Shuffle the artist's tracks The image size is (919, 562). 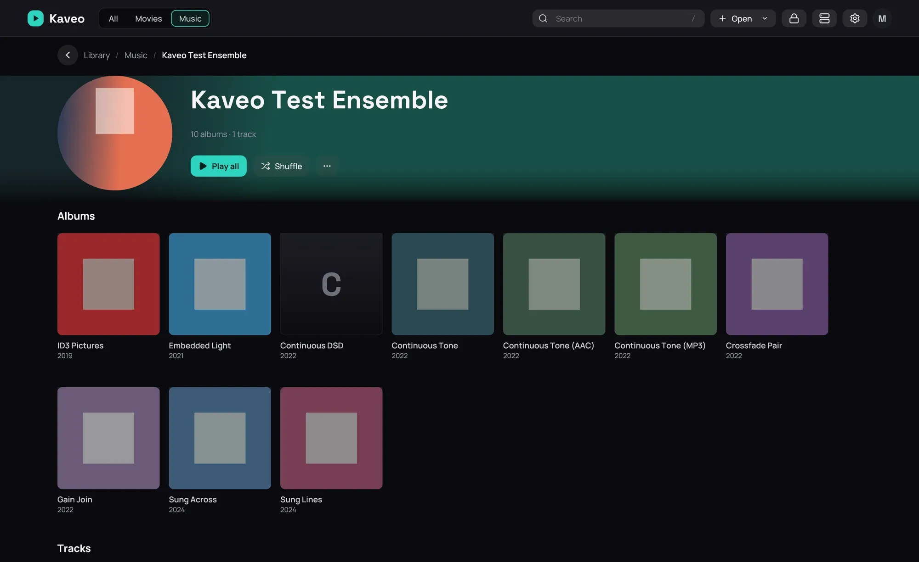tap(281, 166)
